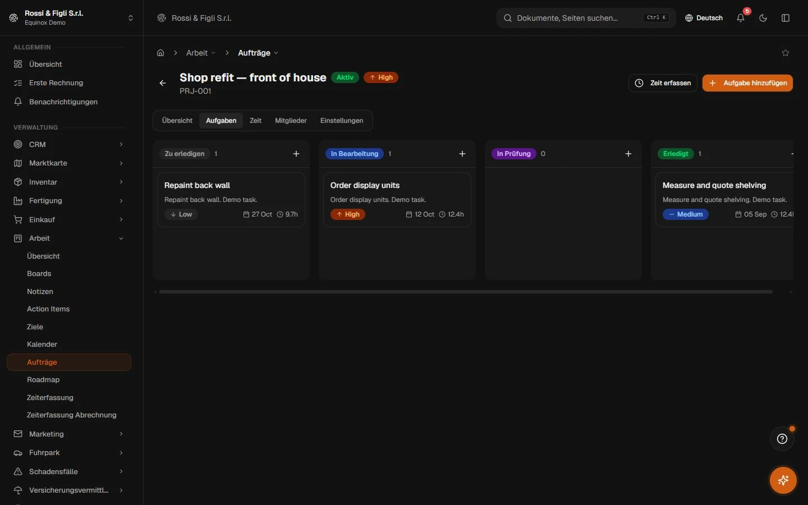Add task in Zu erledigen column plus

296,154
